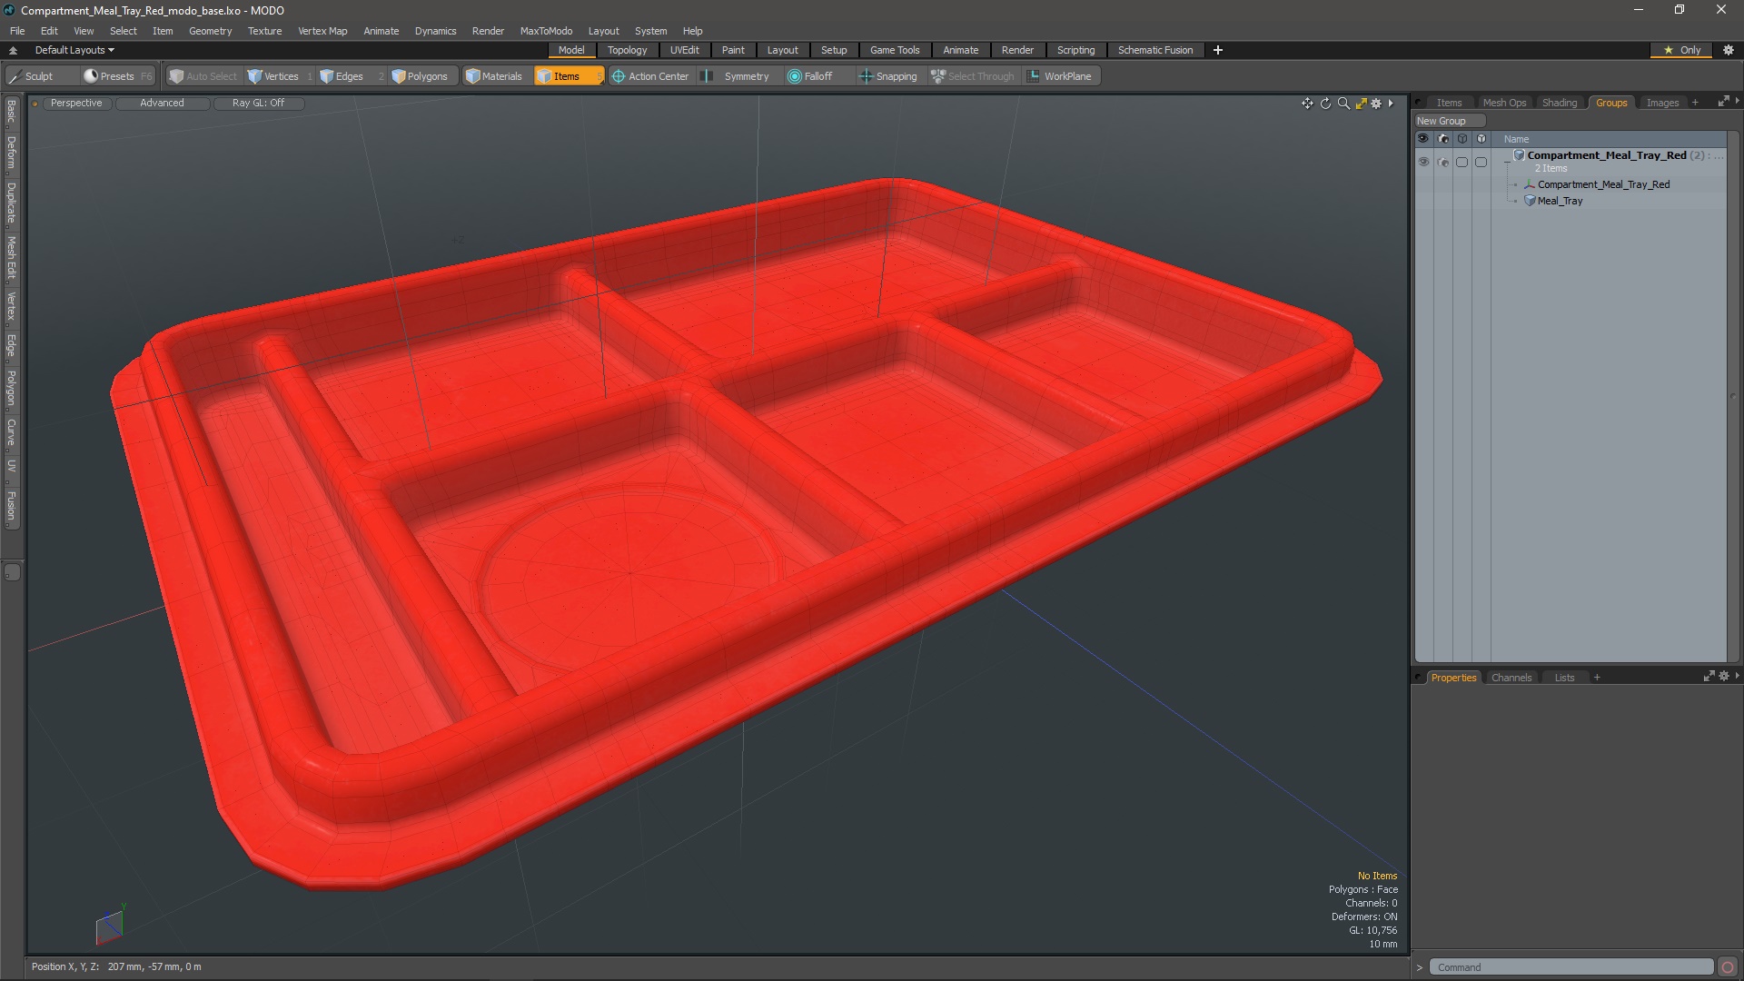Image resolution: width=1744 pixels, height=981 pixels.
Task: Open the Vertex Map menu
Action: (322, 31)
